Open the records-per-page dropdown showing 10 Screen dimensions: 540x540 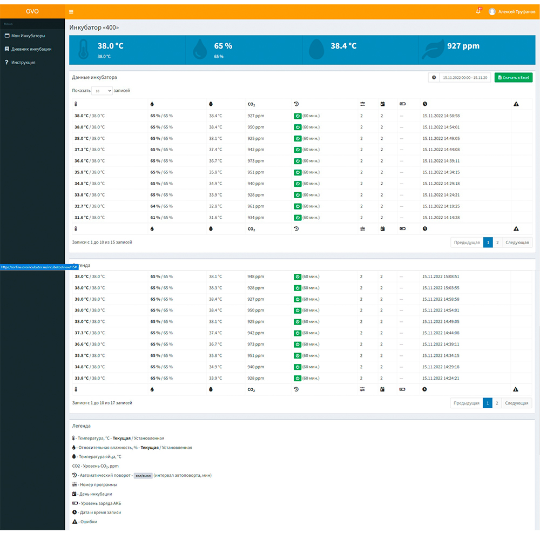[x=102, y=91]
